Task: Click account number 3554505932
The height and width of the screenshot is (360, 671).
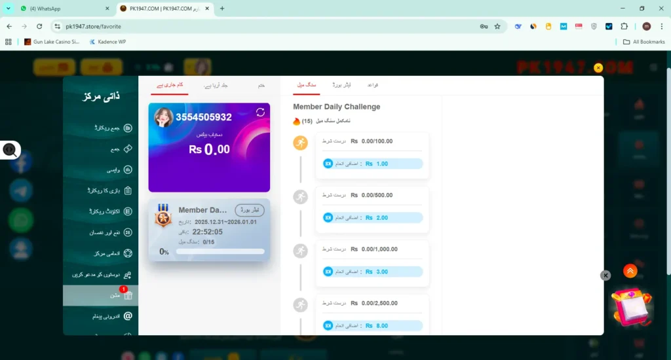Action: (x=204, y=117)
